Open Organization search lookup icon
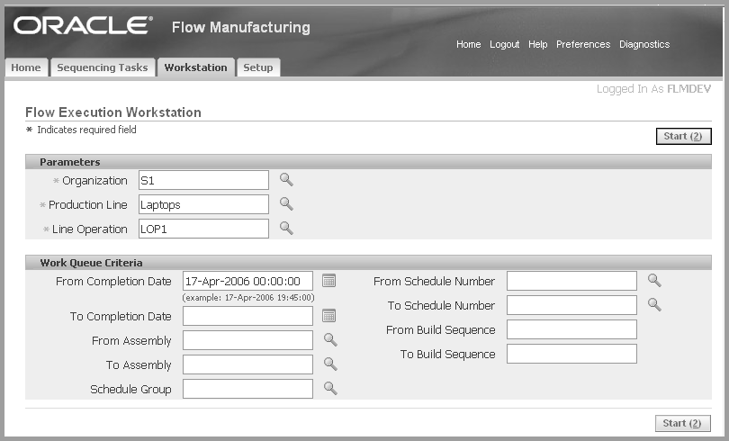The image size is (729, 441). click(286, 180)
